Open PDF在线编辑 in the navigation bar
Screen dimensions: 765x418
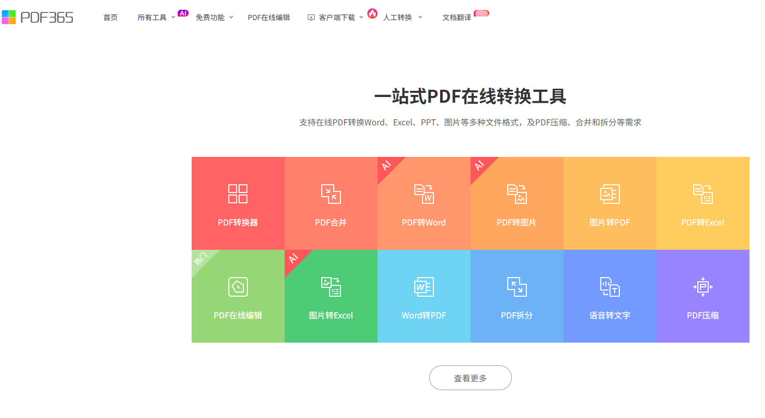point(269,18)
